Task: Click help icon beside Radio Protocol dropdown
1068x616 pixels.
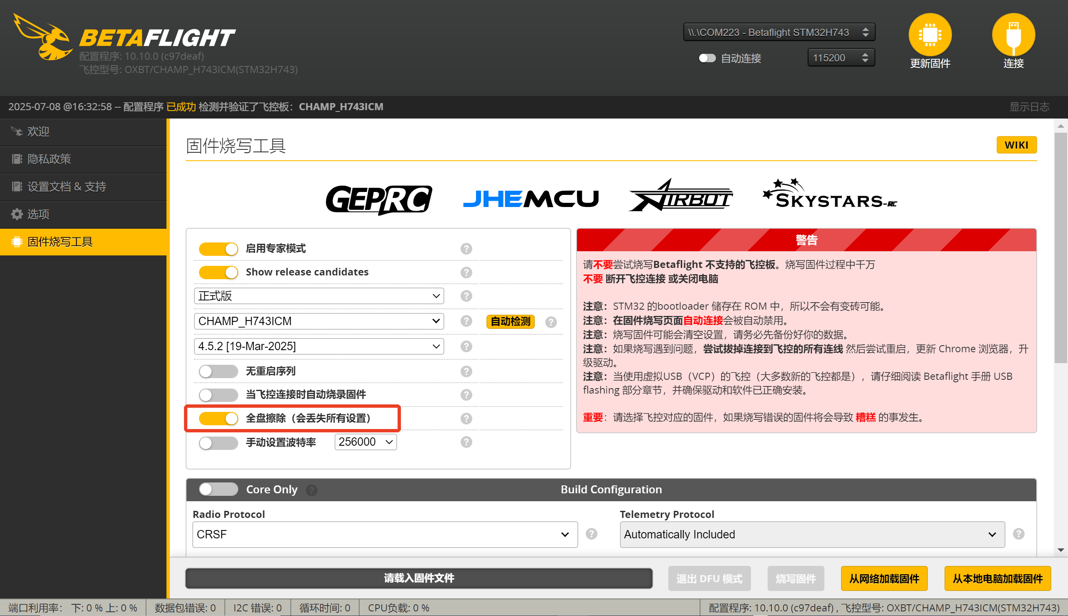Action: tap(591, 534)
